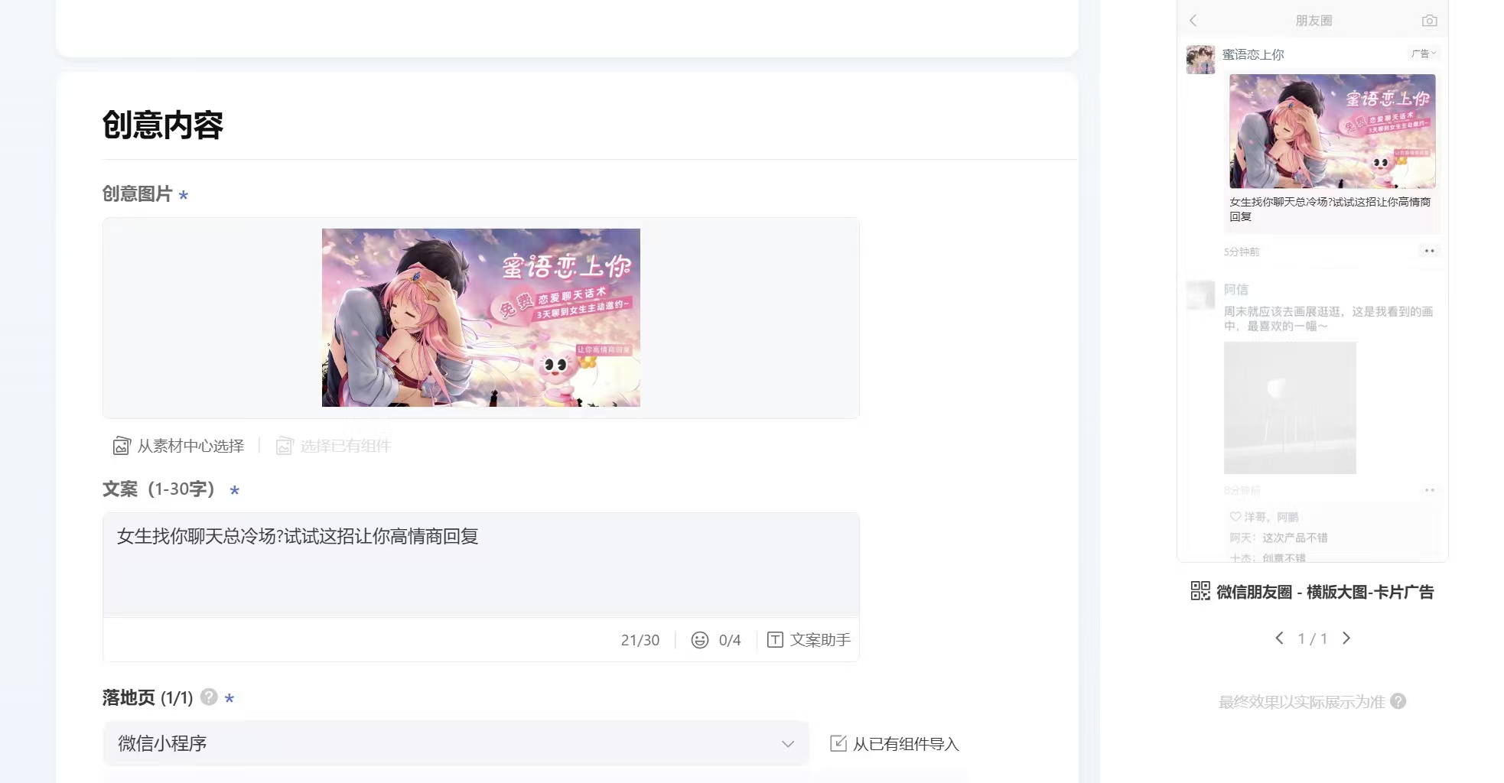Click the QR code preview icon

click(1200, 591)
